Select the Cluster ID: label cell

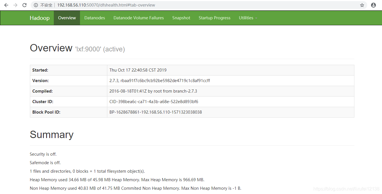coord(69,102)
